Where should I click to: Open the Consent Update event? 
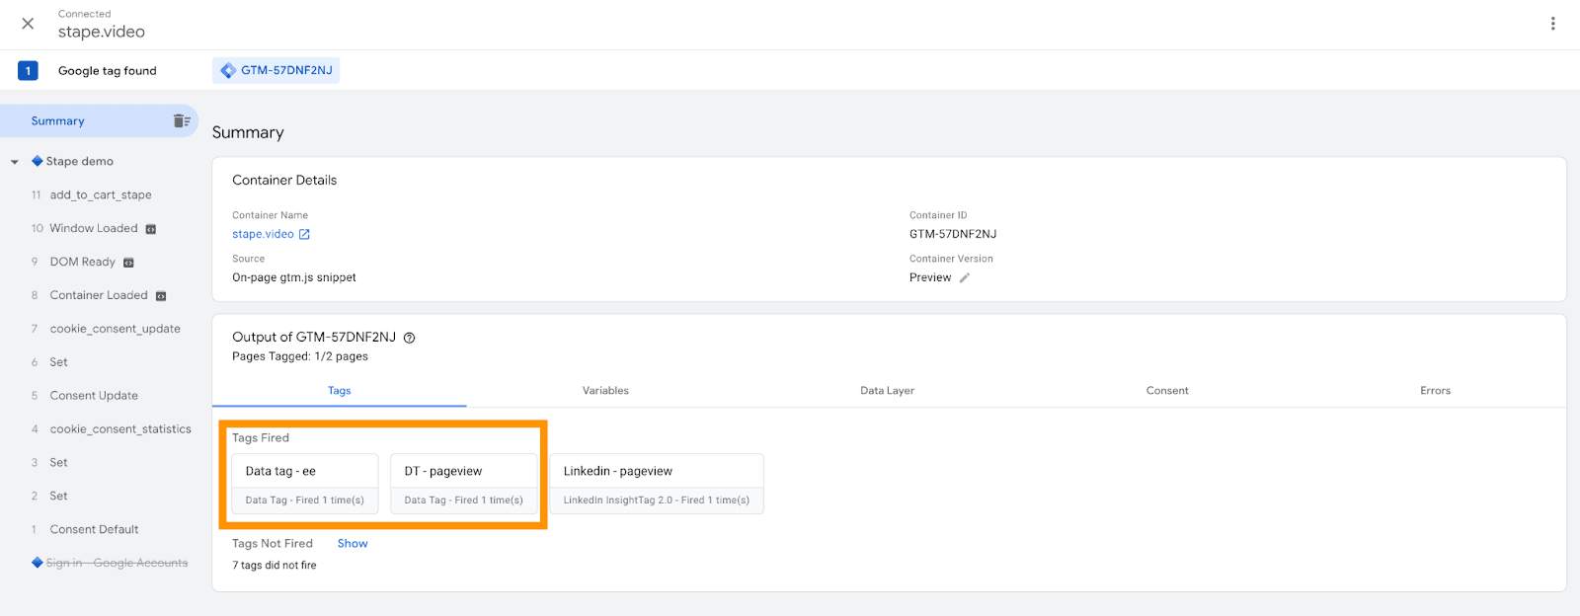click(x=94, y=396)
